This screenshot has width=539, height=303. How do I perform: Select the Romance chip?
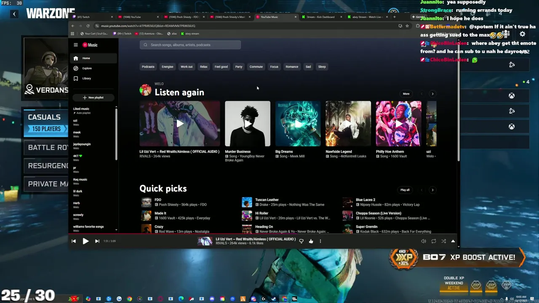tap(292, 66)
